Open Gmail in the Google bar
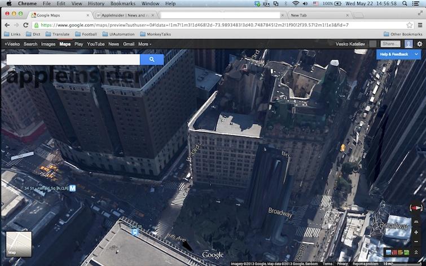The image size is (426, 266). pyautogui.click(x=129, y=44)
